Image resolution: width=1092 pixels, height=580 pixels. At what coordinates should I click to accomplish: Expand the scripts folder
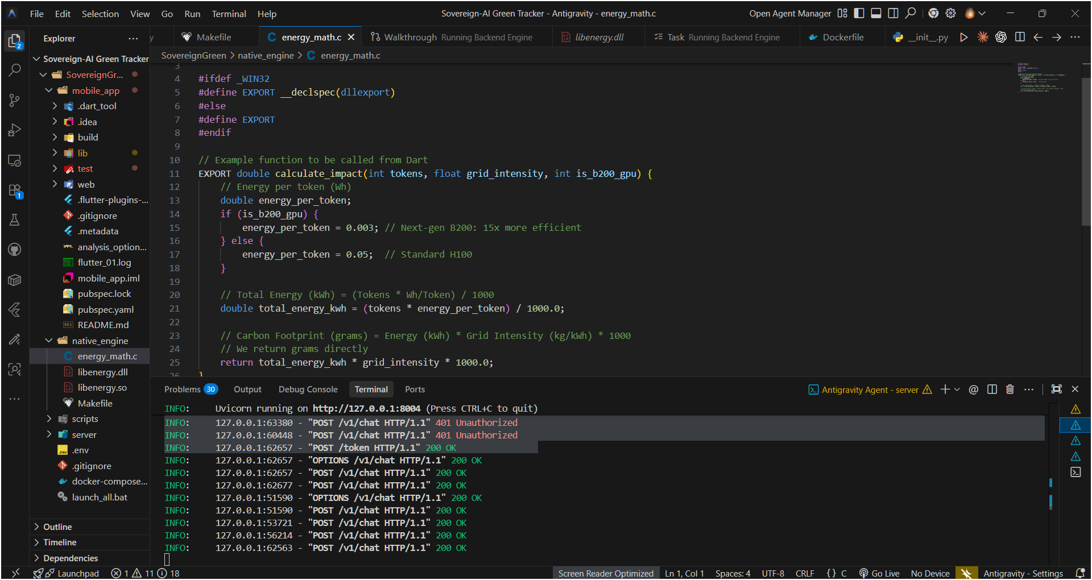click(85, 419)
